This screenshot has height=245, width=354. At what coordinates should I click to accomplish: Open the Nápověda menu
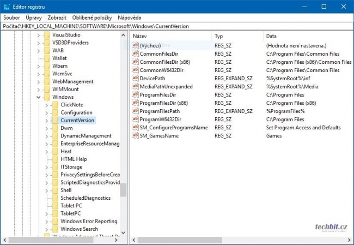tap(130, 17)
